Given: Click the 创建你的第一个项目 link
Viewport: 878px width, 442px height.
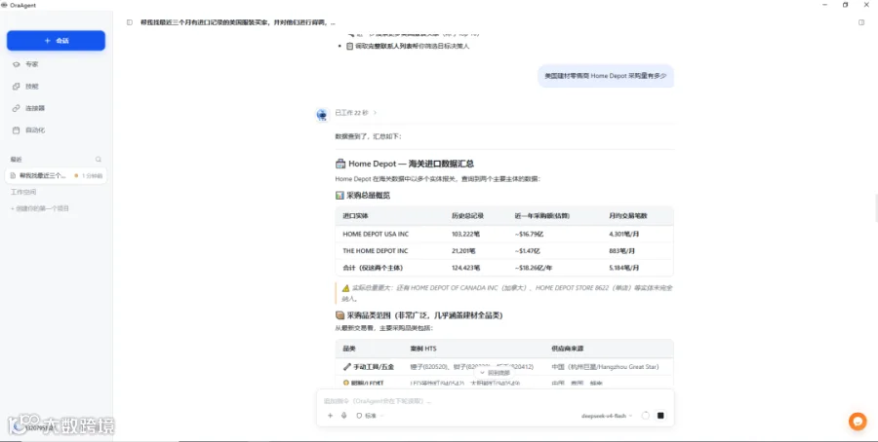Looking at the screenshot, I should point(40,208).
